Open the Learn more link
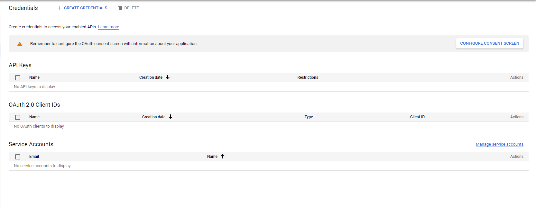This screenshot has height=207, width=536. pos(109,27)
